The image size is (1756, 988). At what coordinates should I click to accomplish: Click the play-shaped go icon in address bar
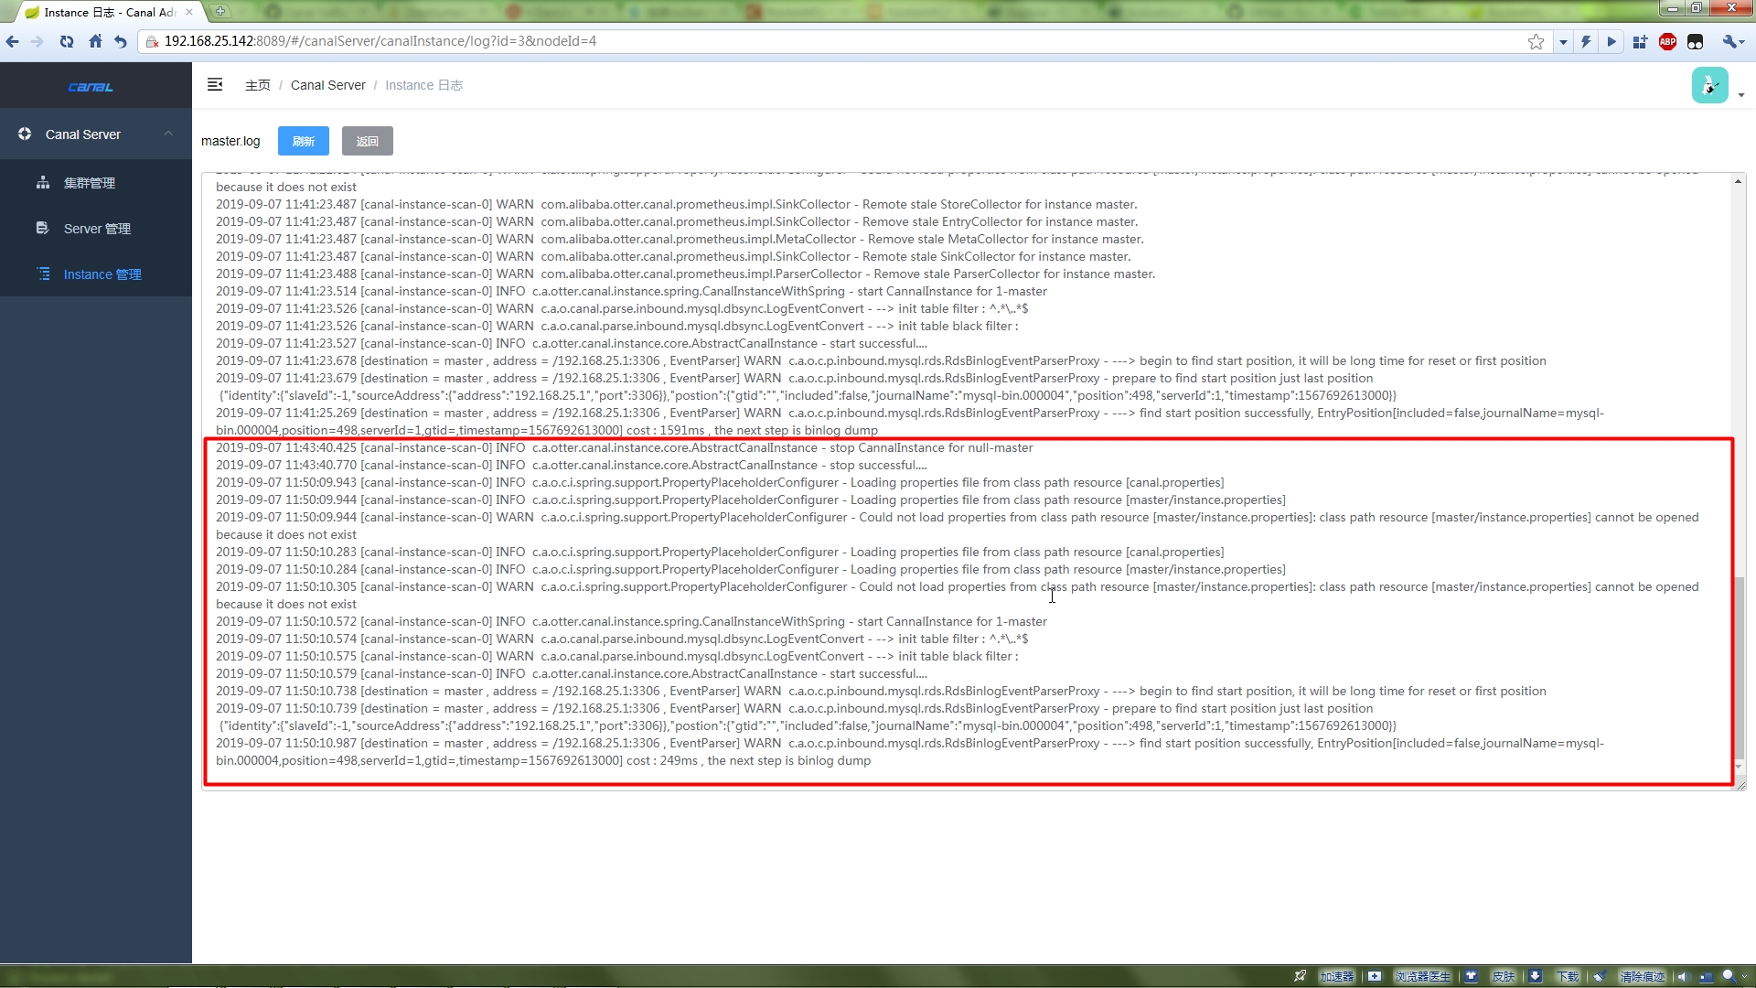tap(1611, 41)
